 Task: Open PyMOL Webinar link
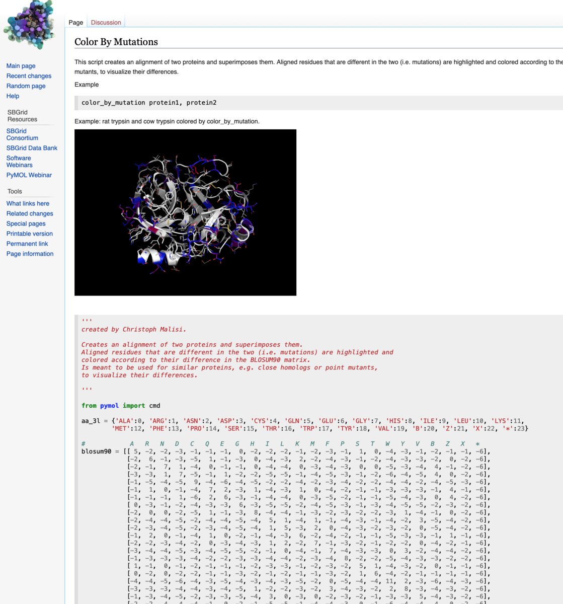click(x=29, y=175)
